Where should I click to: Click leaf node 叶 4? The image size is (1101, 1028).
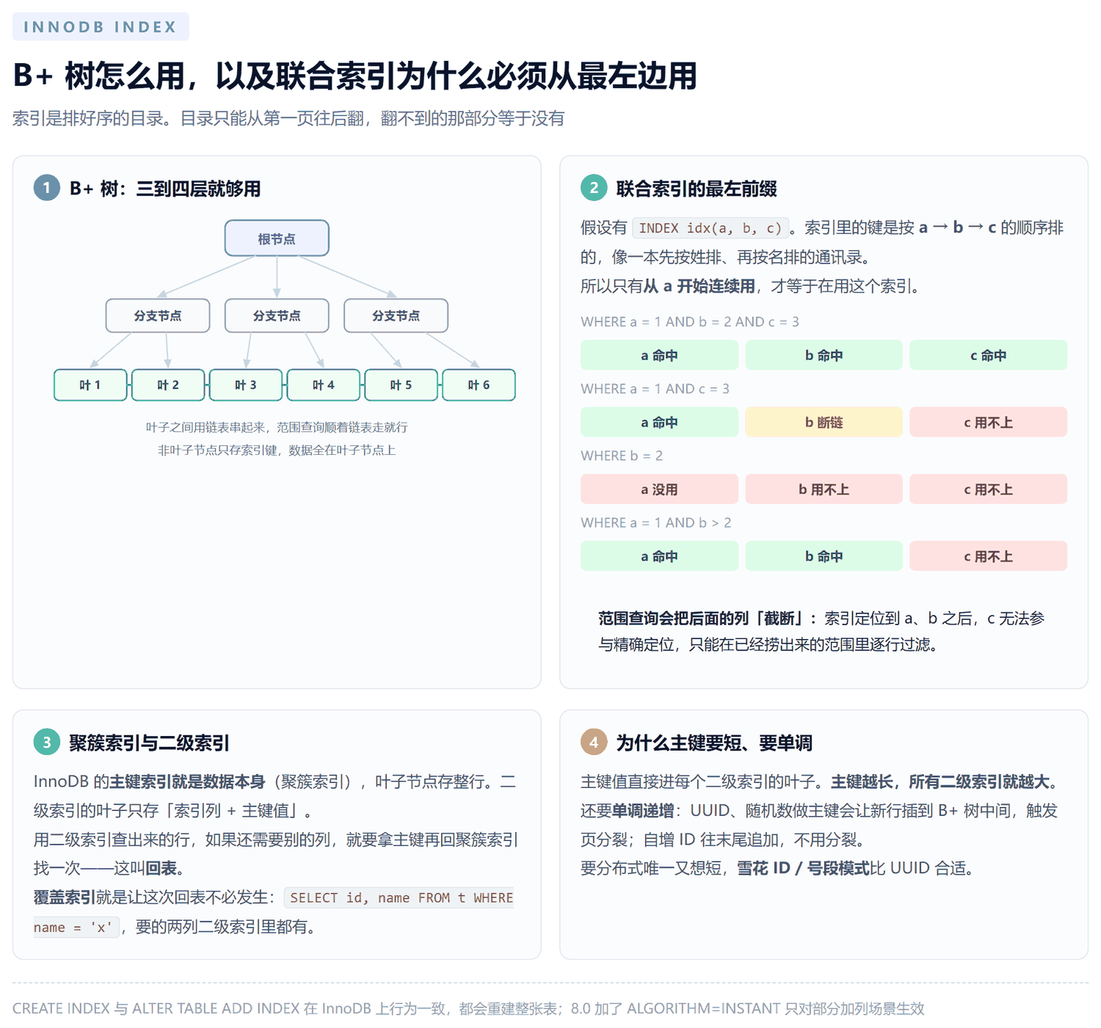[x=324, y=385]
